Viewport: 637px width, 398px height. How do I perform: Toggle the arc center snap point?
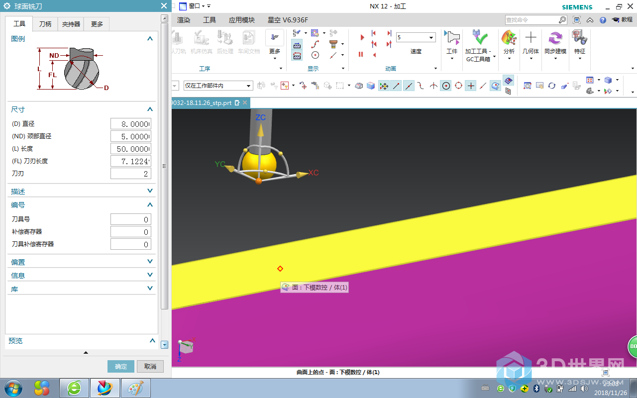click(x=446, y=86)
